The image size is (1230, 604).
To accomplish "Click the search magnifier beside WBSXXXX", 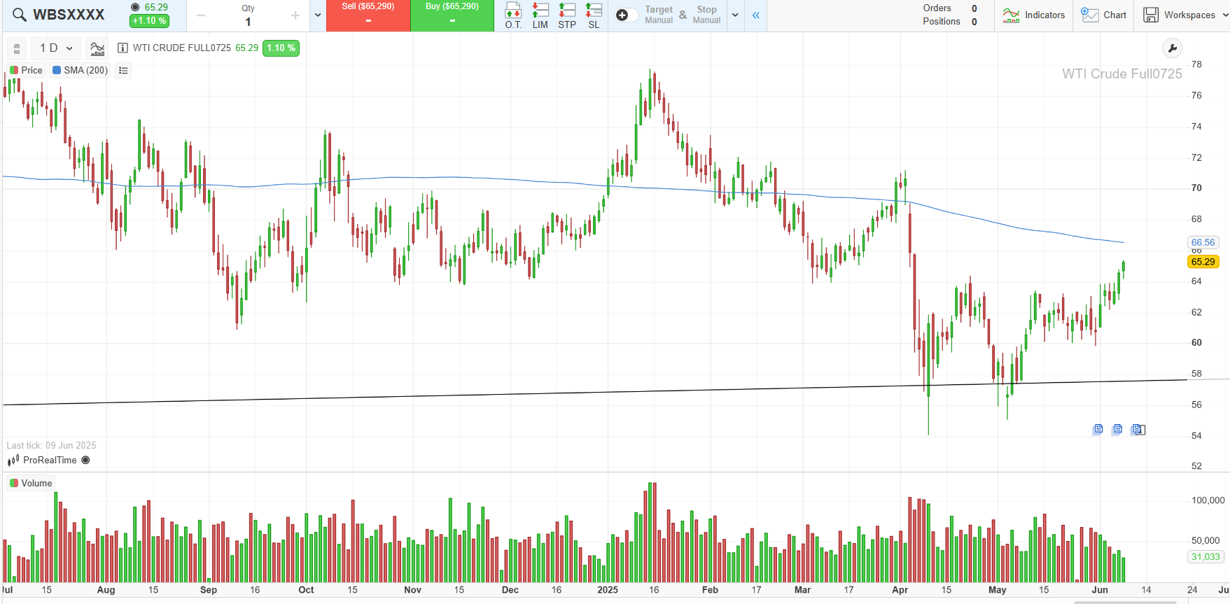I will [20, 15].
